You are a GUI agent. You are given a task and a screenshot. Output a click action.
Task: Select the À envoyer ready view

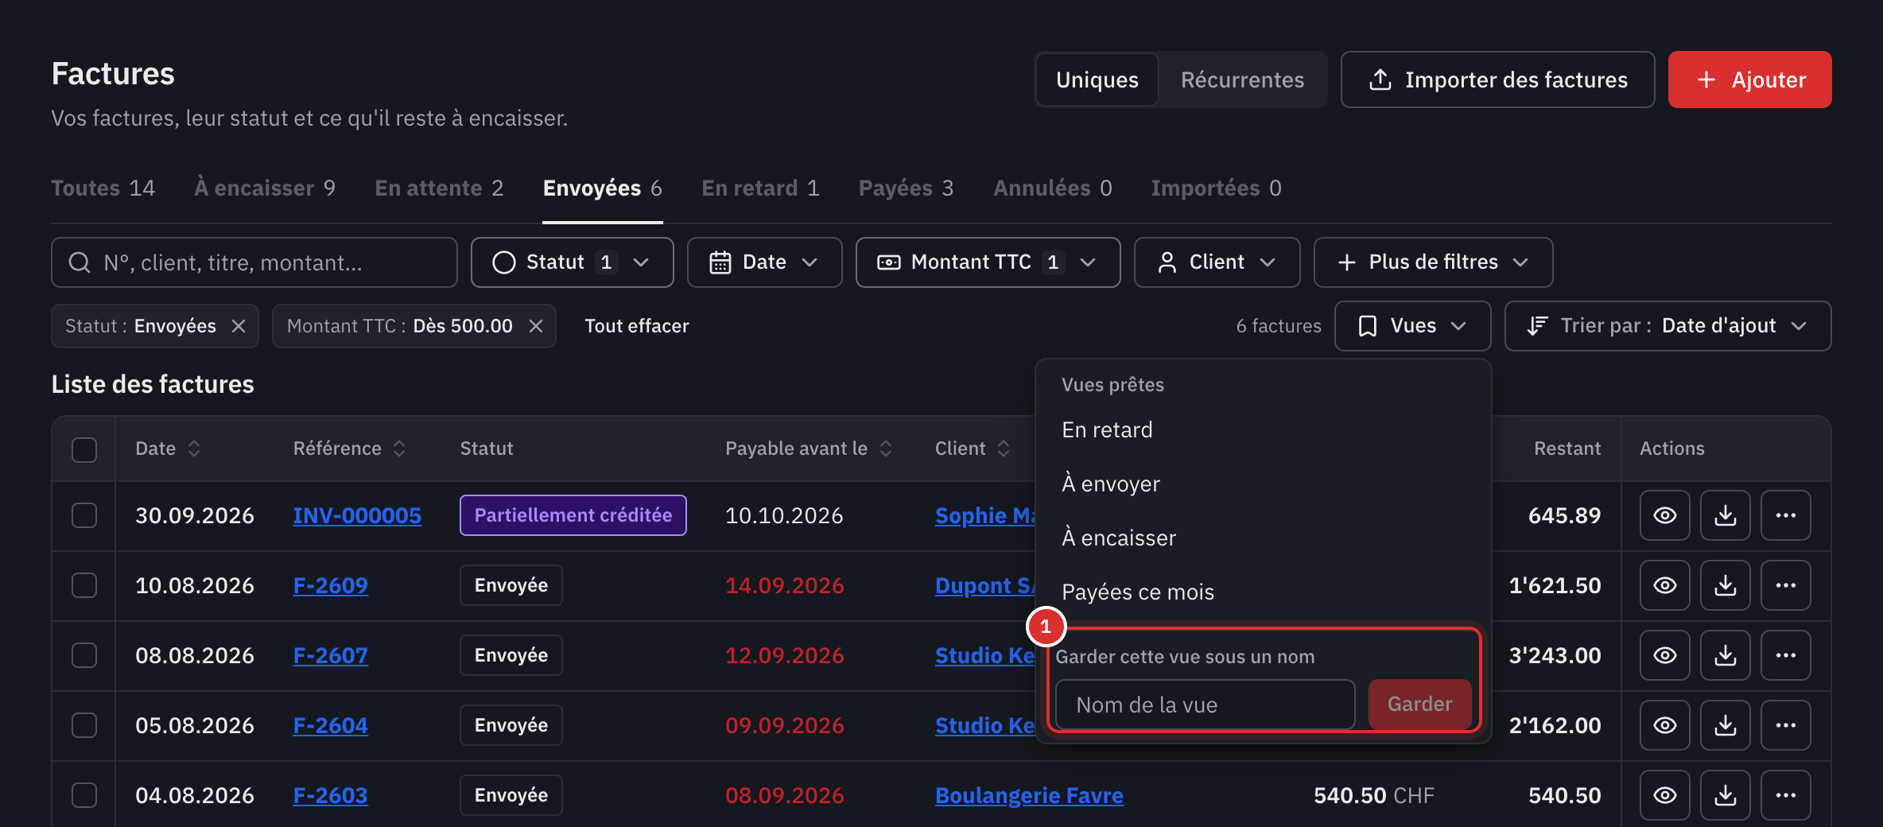(x=1263, y=483)
